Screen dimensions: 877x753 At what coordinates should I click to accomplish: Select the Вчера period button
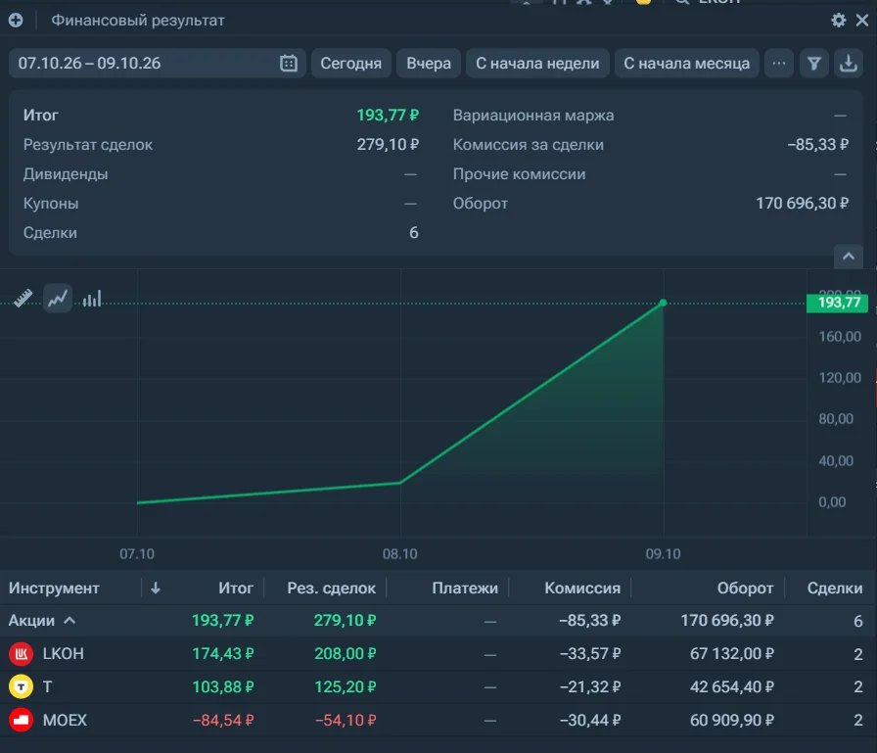click(429, 64)
